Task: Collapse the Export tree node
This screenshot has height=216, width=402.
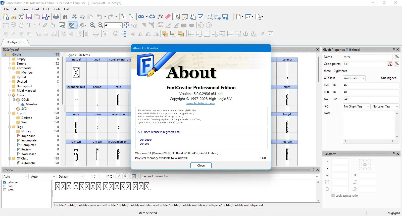Action: point(10,113)
